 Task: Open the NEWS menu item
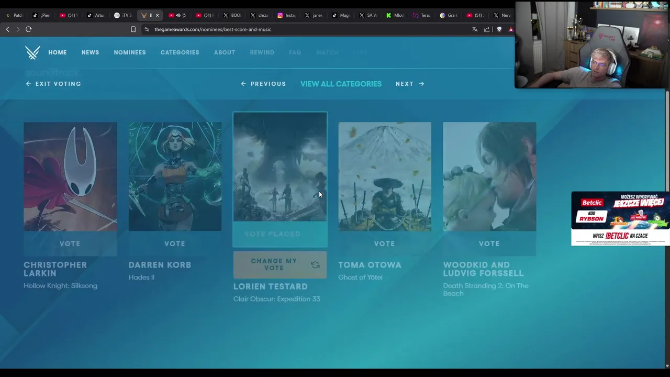pyautogui.click(x=90, y=52)
